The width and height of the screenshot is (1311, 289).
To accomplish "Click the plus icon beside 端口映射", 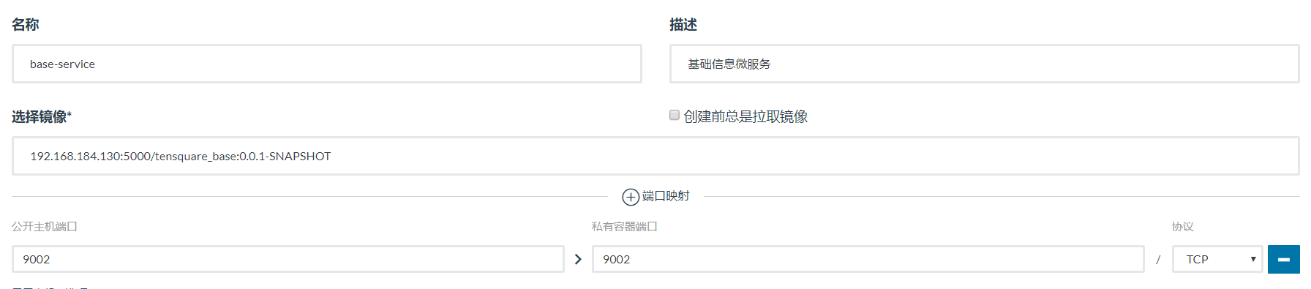I will 631,197.
